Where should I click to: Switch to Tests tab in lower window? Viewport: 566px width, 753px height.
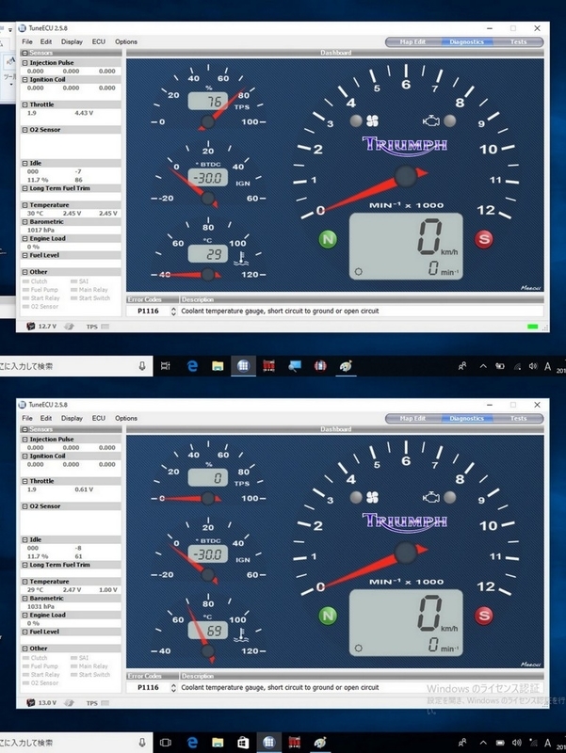518,418
